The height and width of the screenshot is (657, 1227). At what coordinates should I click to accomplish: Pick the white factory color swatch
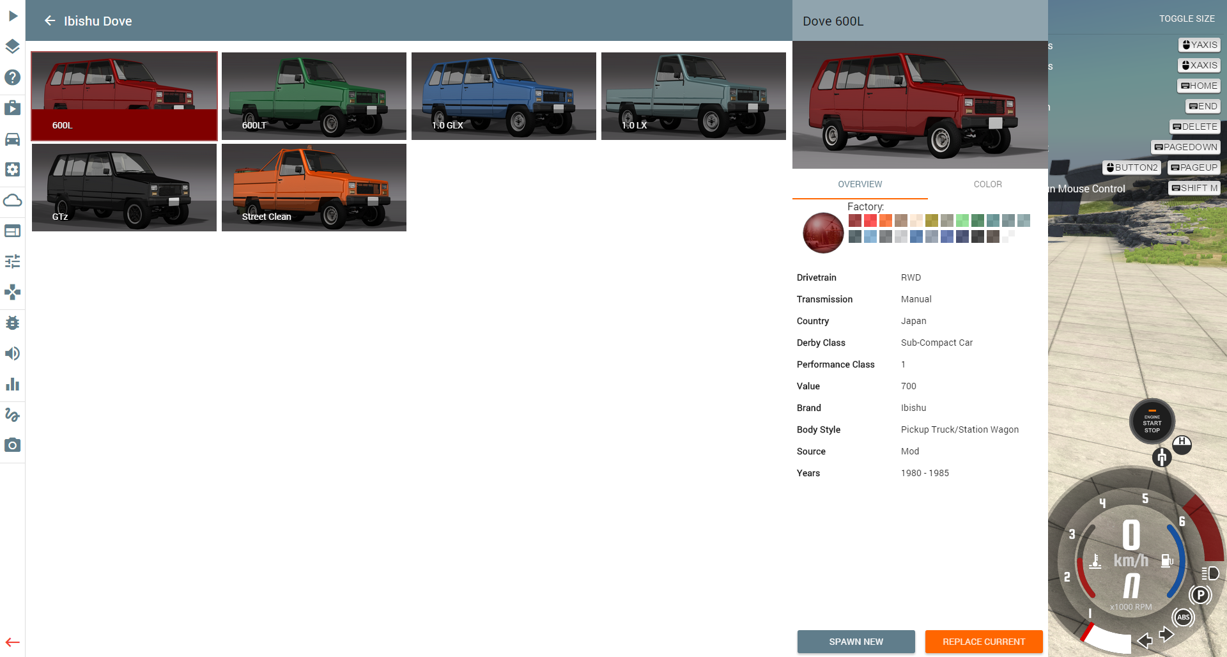(x=1008, y=236)
